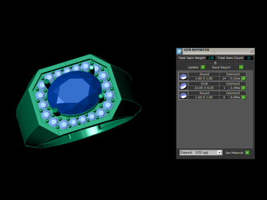Viewport: 267px width, 200px height.
Task: Click the 'Total Gem Count' label
Action: pyautogui.click(x=230, y=58)
